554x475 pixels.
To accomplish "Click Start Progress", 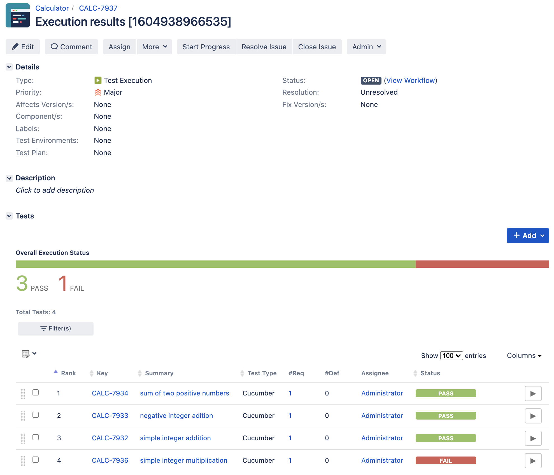I will tap(206, 47).
